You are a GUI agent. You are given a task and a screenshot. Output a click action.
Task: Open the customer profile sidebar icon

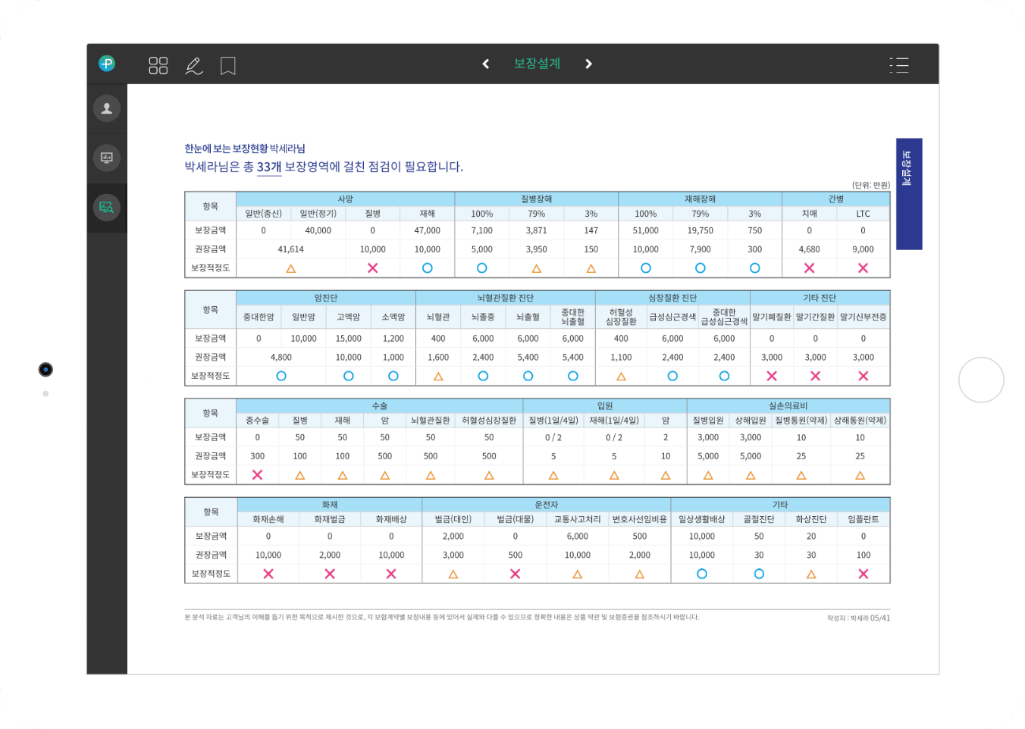(x=107, y=108)
